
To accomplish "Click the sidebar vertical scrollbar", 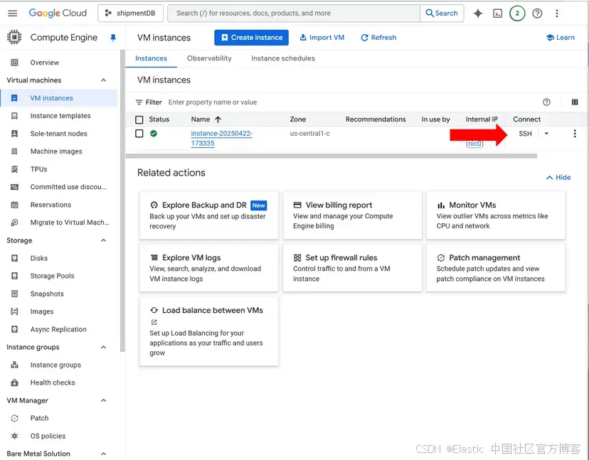I will [x=122, y=201].
